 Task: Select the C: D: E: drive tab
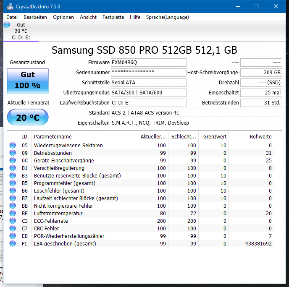[x=21, y=31]
